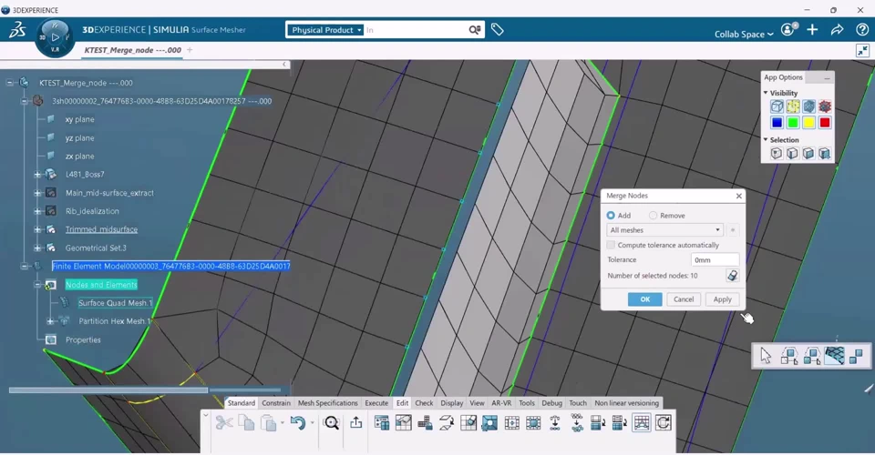Screen dimensions: 875x455
Task: Toggle yellow nodes visibility icon in App Options
Action: 792,106
